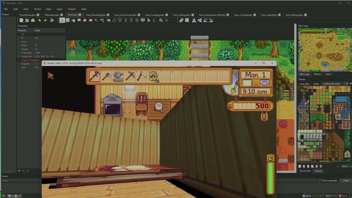Select the Eraser tool
This screenshot has width=352, height=198.
pos(85,20)
